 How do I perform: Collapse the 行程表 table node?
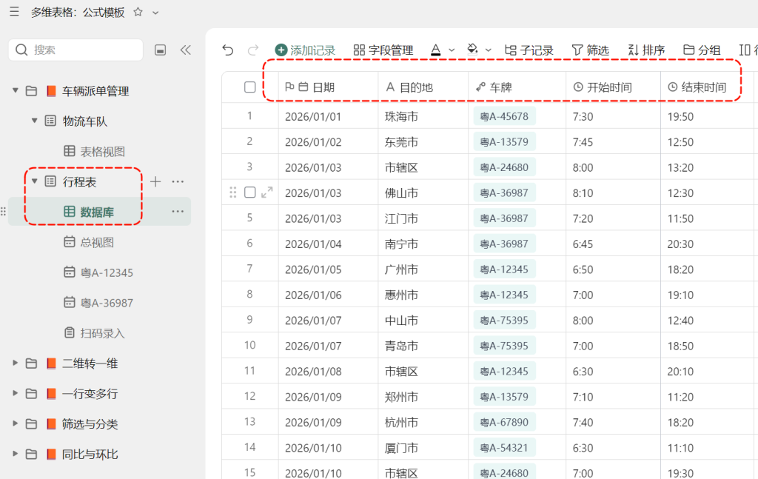pyautogui.click(x=34, y=181)
